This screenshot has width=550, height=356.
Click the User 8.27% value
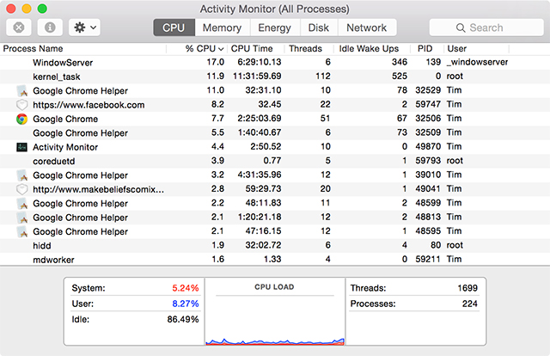coord(186,304)
